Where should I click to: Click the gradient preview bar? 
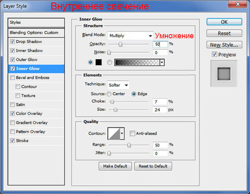click(138, 62)
